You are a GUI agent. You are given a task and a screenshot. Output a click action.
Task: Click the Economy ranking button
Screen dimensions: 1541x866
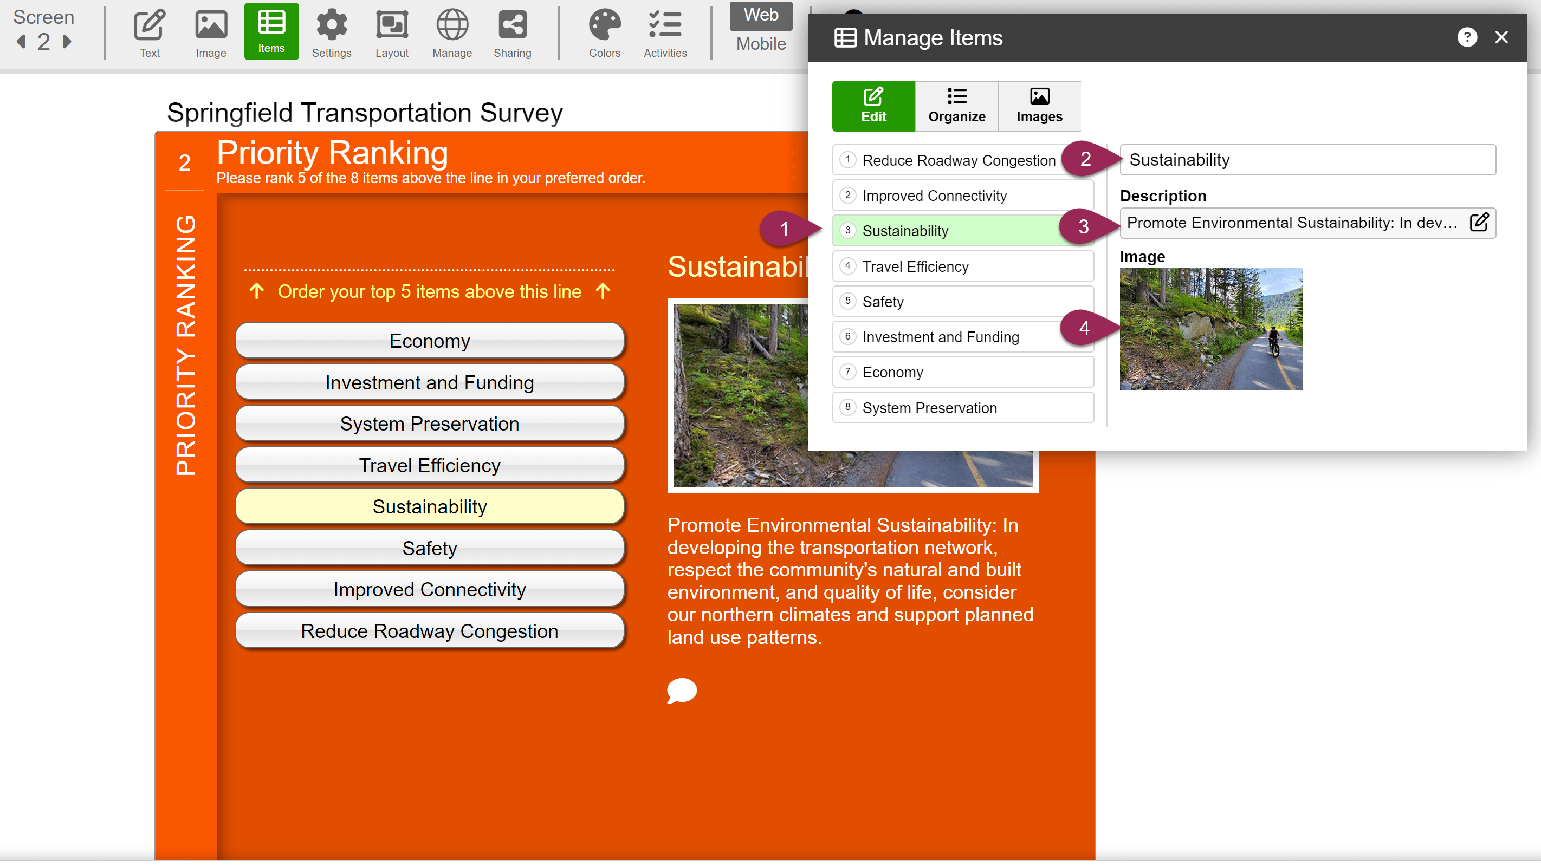430,341
